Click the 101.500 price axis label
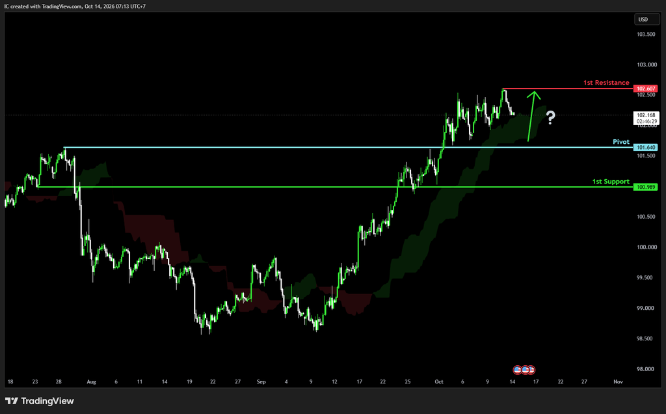The width and height of the screenshot is (666, 414). coord(646,156)
